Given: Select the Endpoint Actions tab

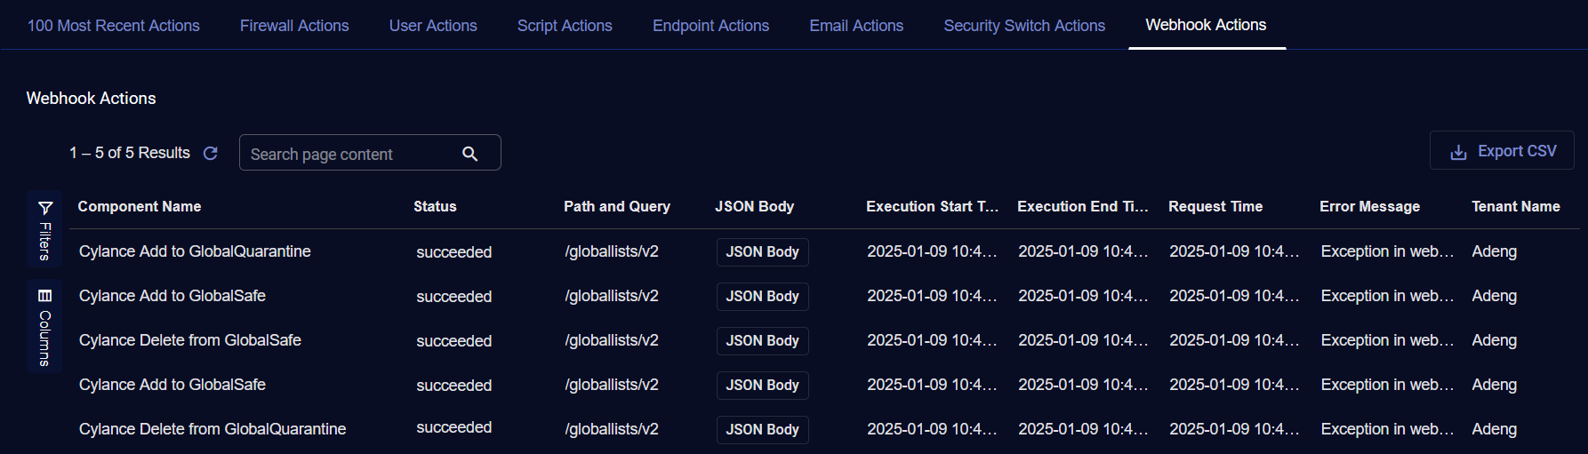Looking at the screenshot, I should pyautogui.click(x=710, y=26).
